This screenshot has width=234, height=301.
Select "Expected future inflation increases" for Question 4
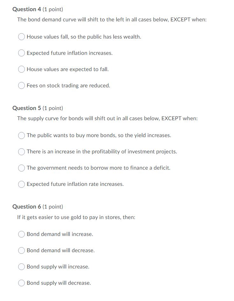[x=21, y=53]
